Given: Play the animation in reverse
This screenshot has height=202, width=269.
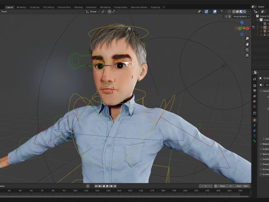Looking at the screenshot, I should coord(104,186).
